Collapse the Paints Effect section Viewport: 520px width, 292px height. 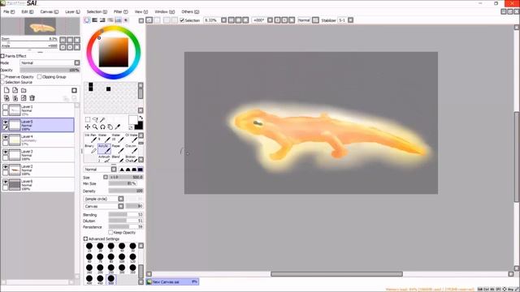coord(2,56)
